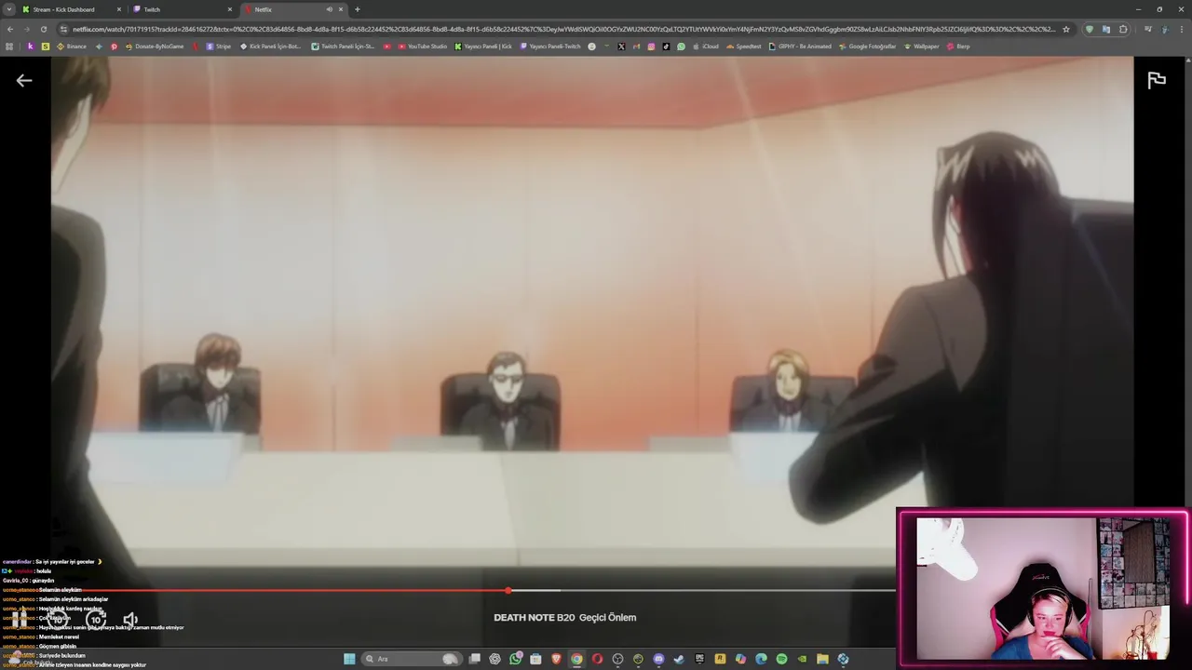The image size is (1192, 670).
Task: Click the Netflix URL address bar
Action: click(563, 29)
